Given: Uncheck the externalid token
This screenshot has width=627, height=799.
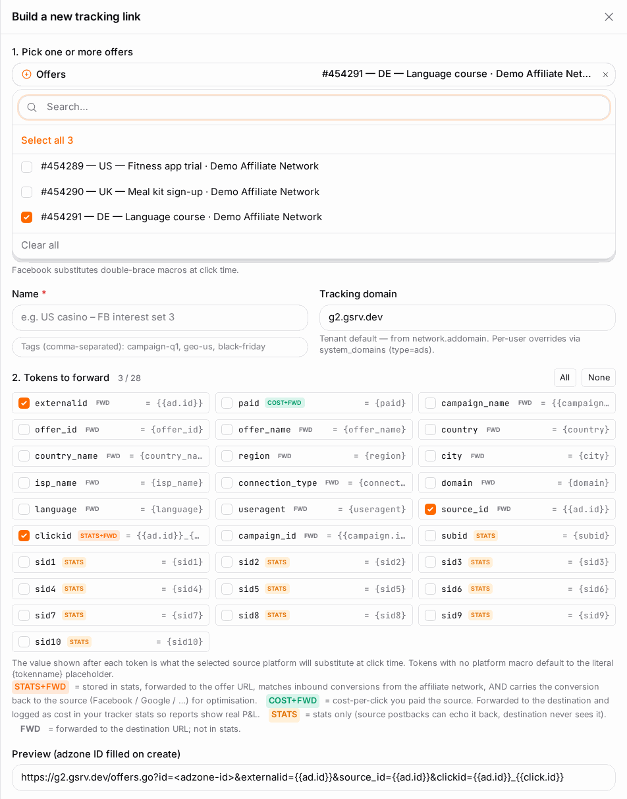Looking at the screenshot, I should tap(24, 403).
